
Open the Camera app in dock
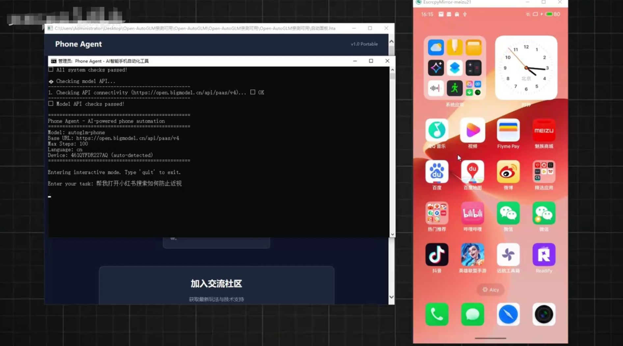tap(544, 314)
